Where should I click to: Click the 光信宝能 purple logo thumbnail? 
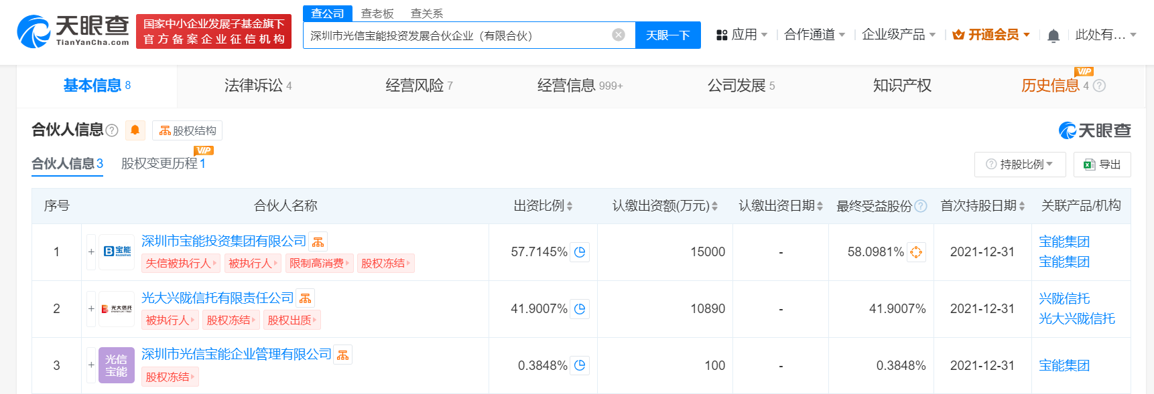(x=117, y=365)
